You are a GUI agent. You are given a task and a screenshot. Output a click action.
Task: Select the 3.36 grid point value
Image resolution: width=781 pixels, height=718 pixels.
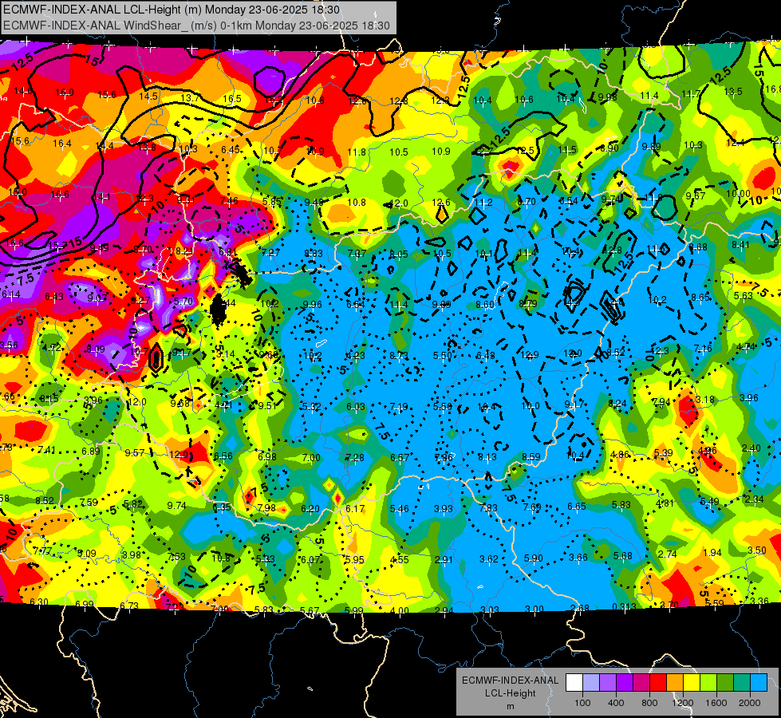click(759, 601)
